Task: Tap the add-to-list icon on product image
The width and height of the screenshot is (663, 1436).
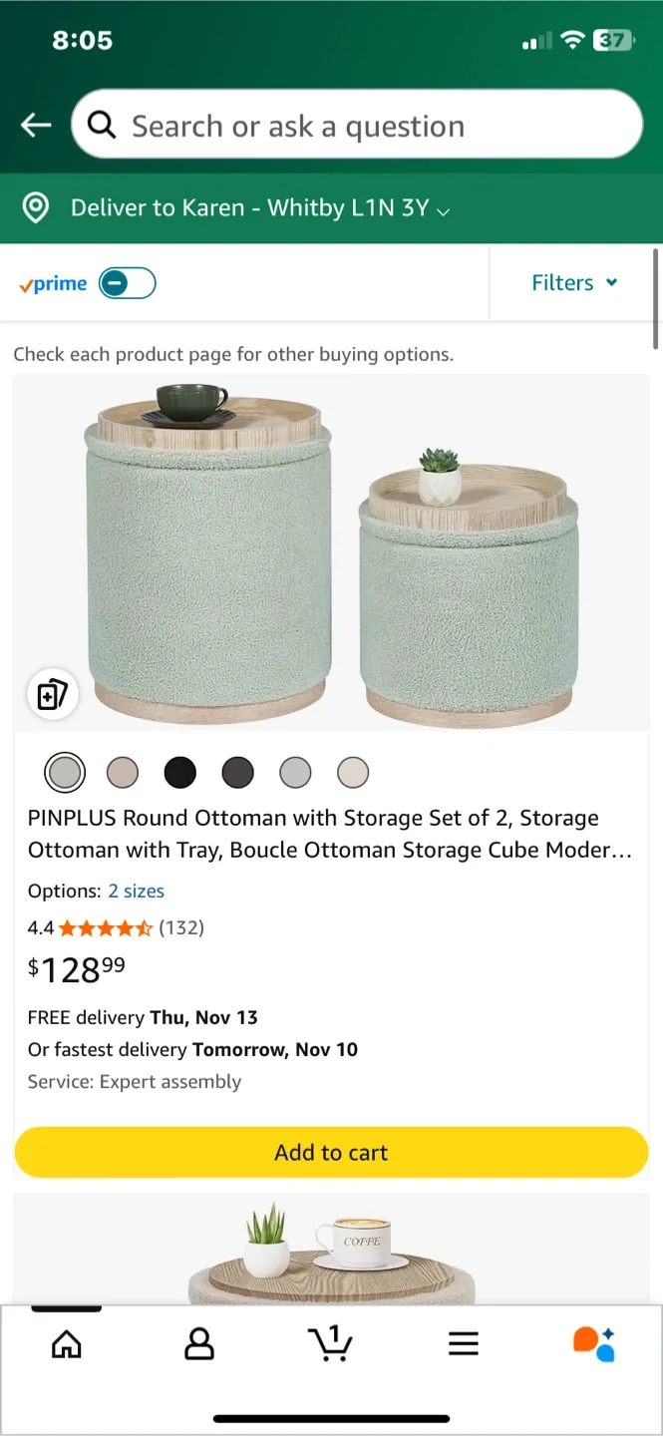Action: tap(52, 694)
